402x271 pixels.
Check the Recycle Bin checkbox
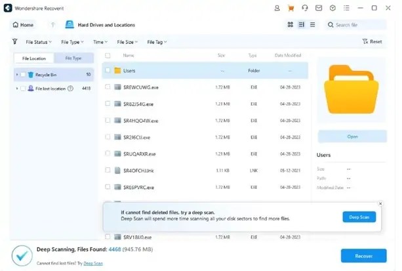(23, 75)
